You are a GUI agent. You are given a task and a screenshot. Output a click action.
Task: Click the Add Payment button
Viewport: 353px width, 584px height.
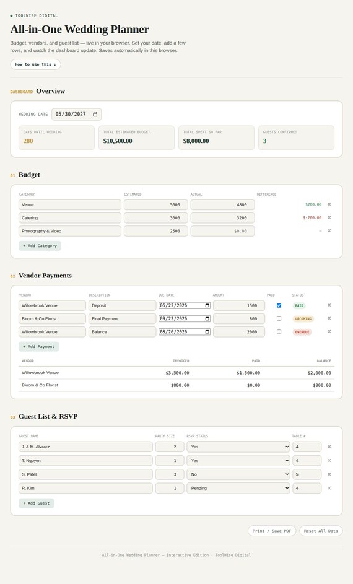point(39,346)
